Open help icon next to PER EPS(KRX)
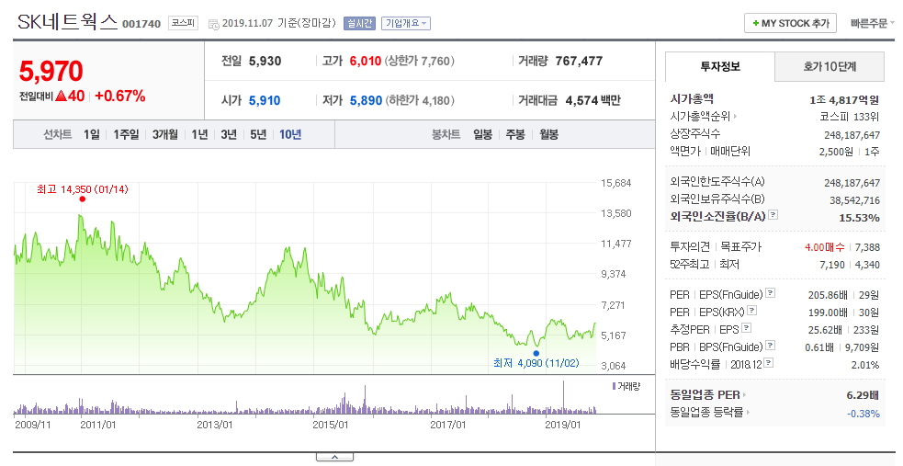The image size is (903, 466). tap(751, 311)
